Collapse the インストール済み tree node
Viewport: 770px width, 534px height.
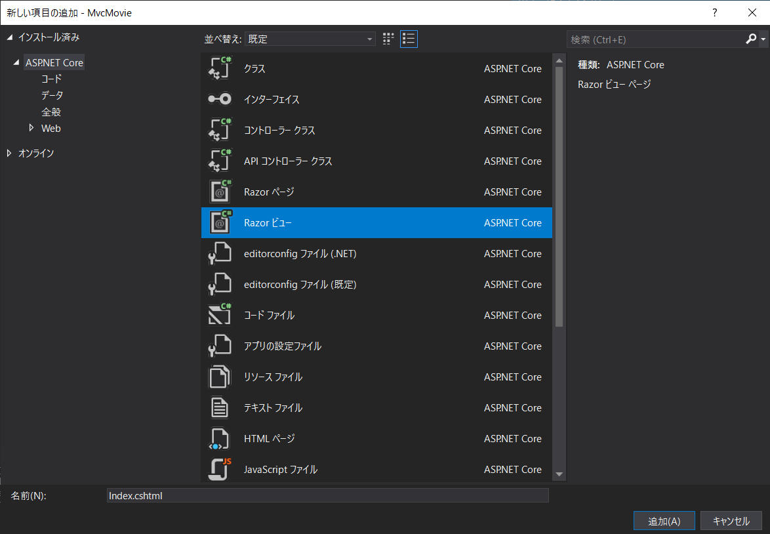(9, 37)
